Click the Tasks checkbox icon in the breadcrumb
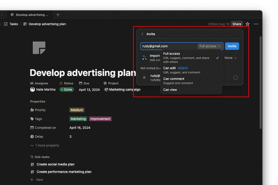Image resolution: width=278 pixels, height=185 pixels. pyautogui.click(x=6, y=24)
